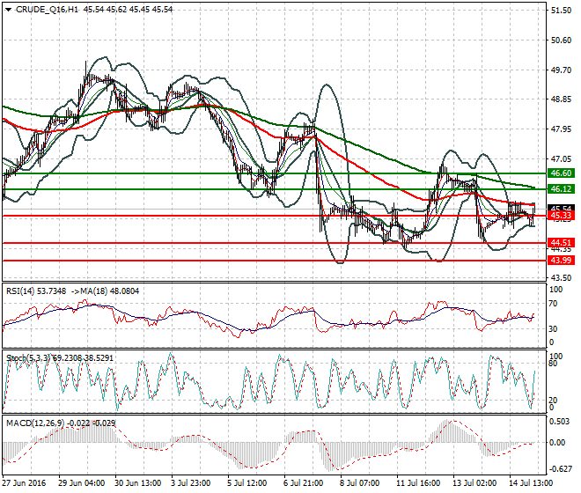
Task: Click the red 44.51 price level tag
Action: click(560, 242)
